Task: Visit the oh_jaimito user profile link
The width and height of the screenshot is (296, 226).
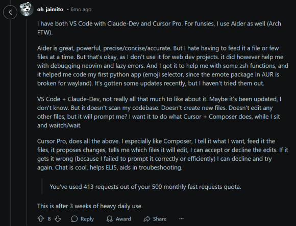Action: (x=50, y=9)
